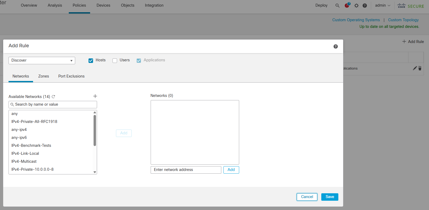Select the any-ipv6 network
The image size is (429, 210).
[51, 138]
